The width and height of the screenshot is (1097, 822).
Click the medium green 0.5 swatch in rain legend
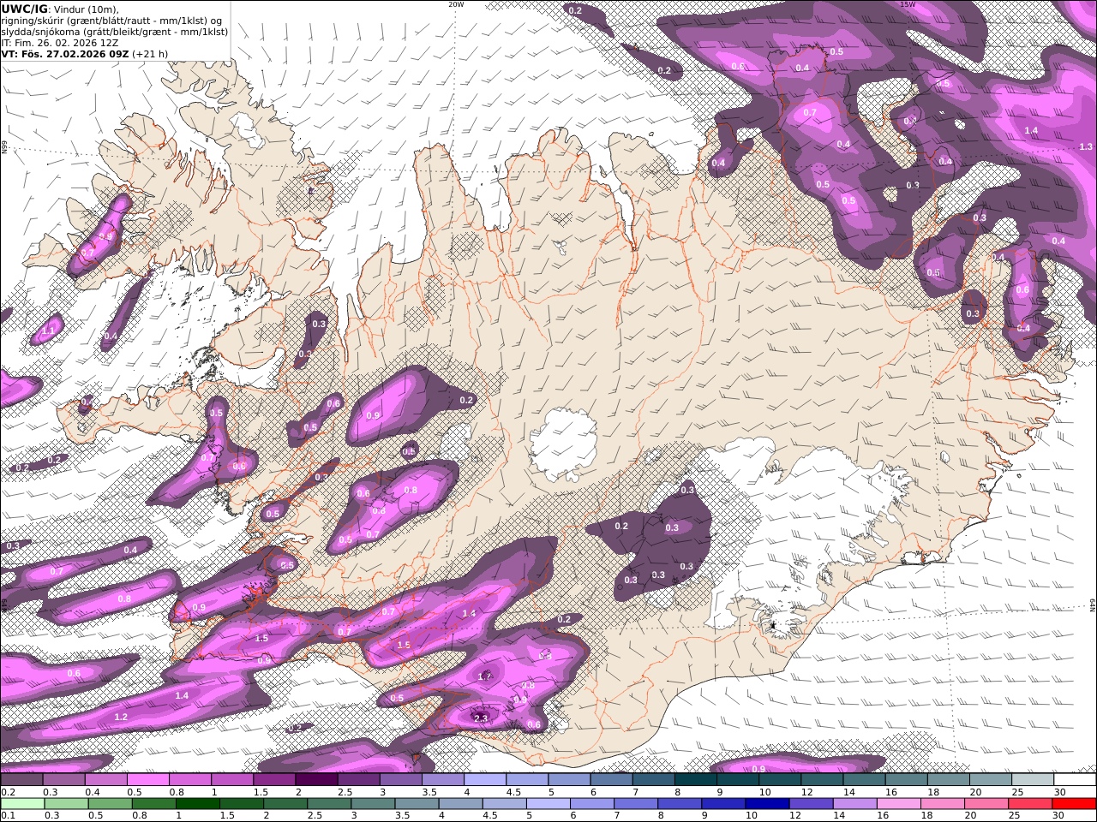[110, 804]
